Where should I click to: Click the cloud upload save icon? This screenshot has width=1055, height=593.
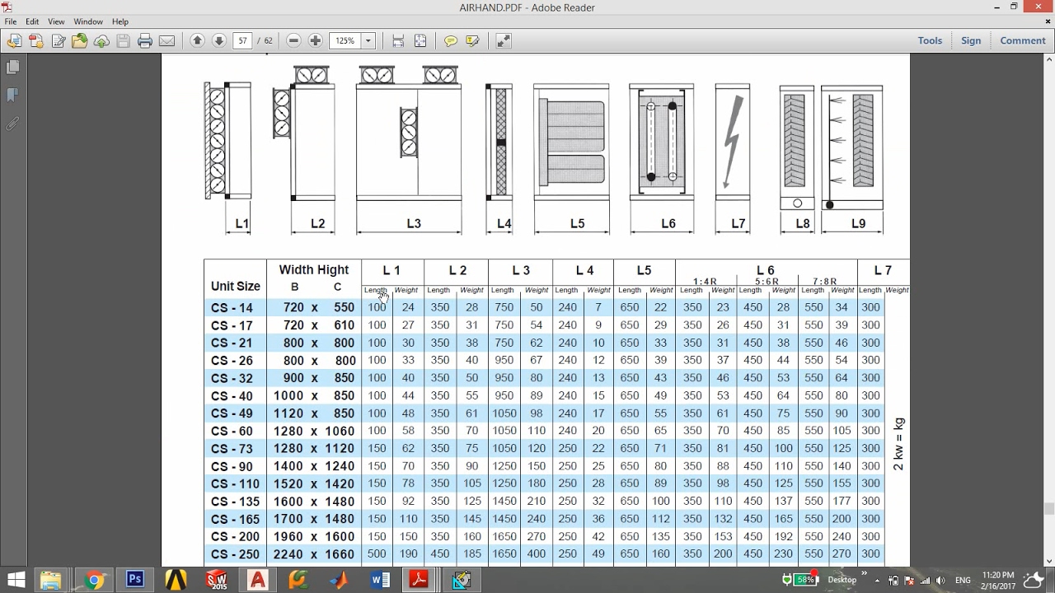pos(101,40)
